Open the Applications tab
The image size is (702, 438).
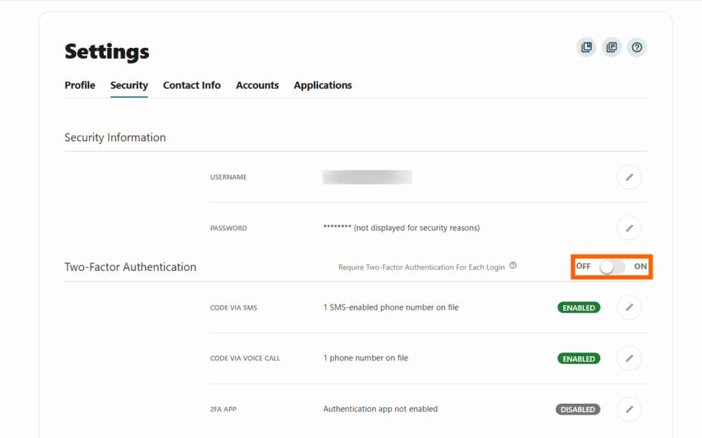(322, 85)
